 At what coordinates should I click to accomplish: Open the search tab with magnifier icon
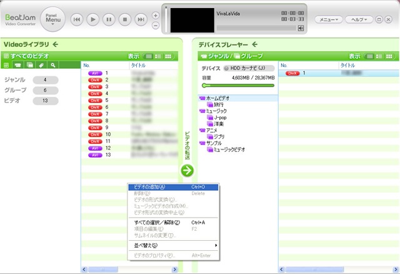[x=54, y=65]
